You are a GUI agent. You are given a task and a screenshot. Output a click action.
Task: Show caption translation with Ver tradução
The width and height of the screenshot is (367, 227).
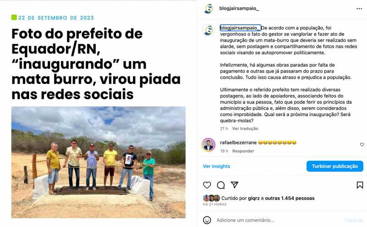tap(245, 128)
